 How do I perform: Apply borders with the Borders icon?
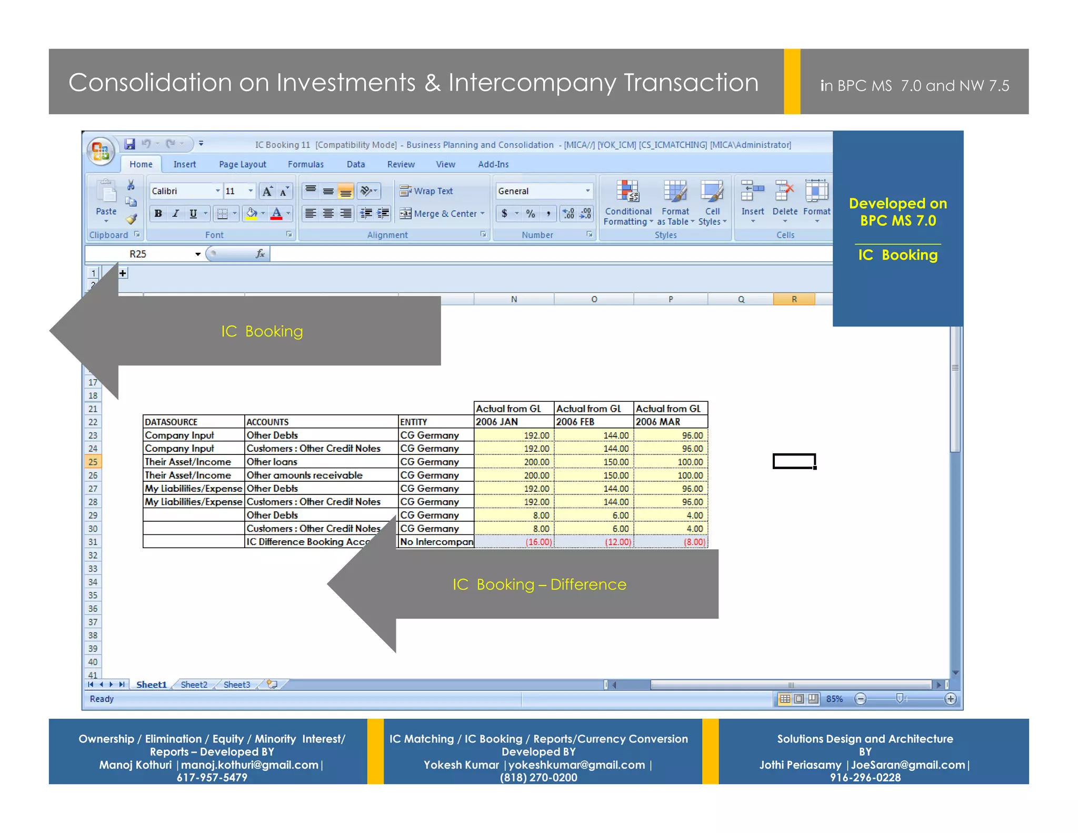click(223, 213)
